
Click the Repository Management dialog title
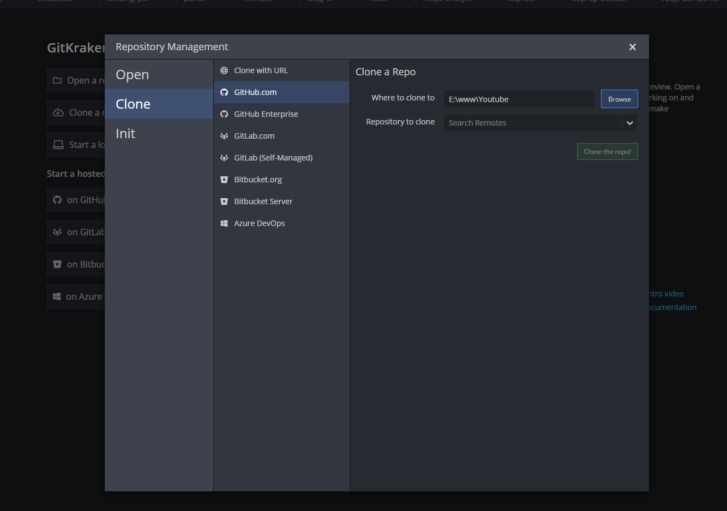click(x=172, y=47)
